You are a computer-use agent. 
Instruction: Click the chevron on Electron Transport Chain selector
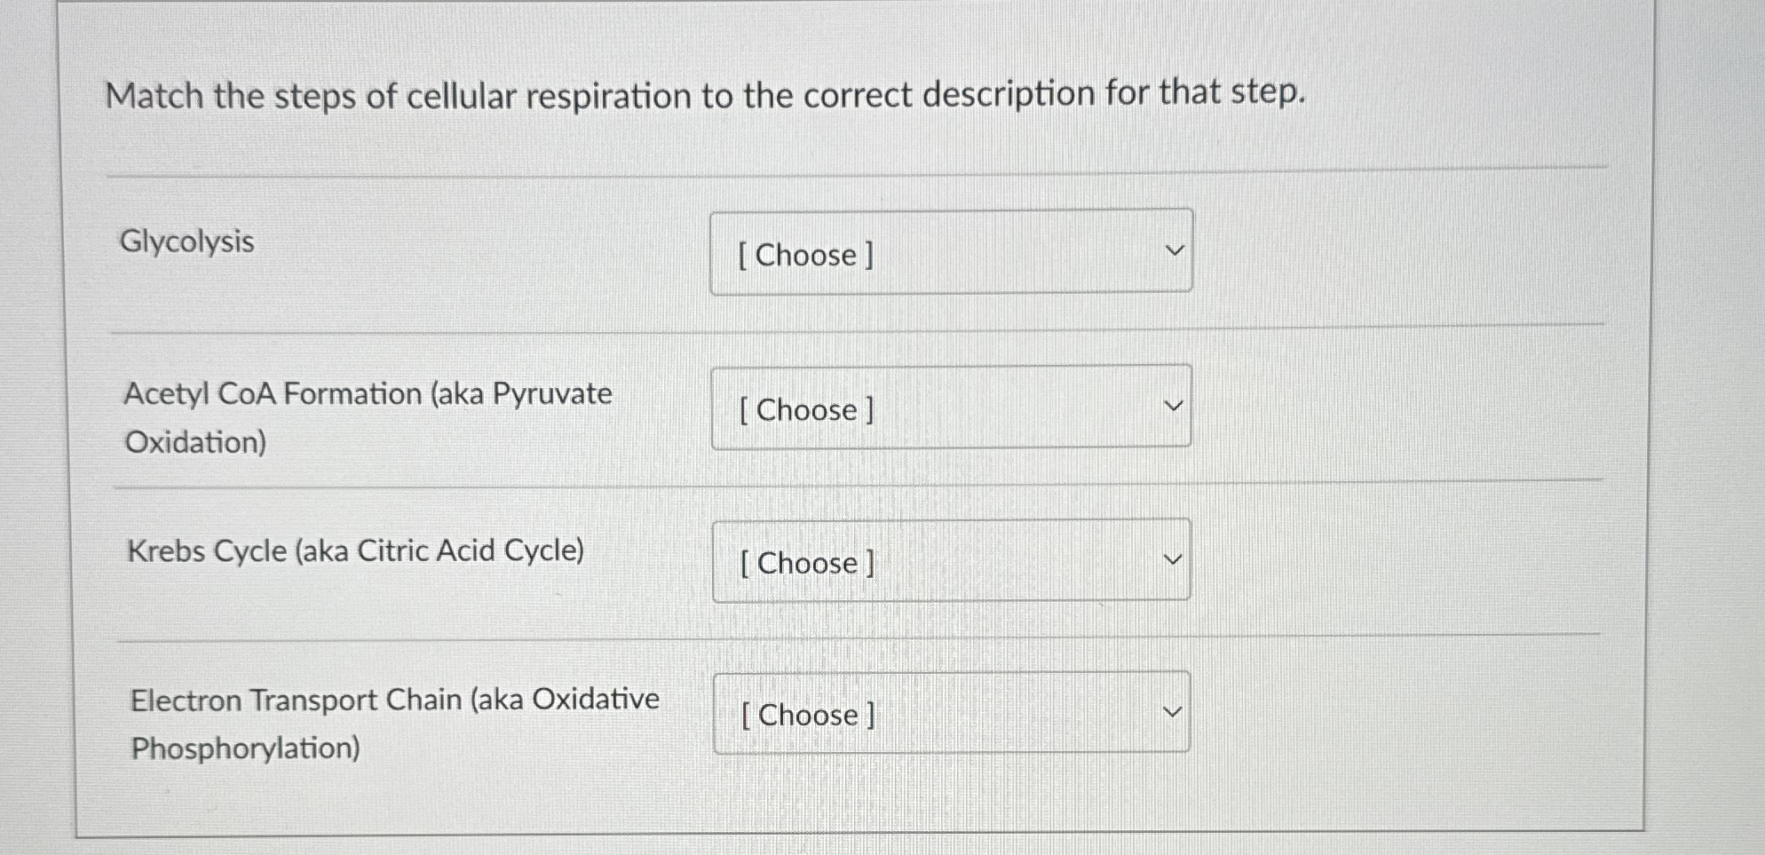(1174, 710)
